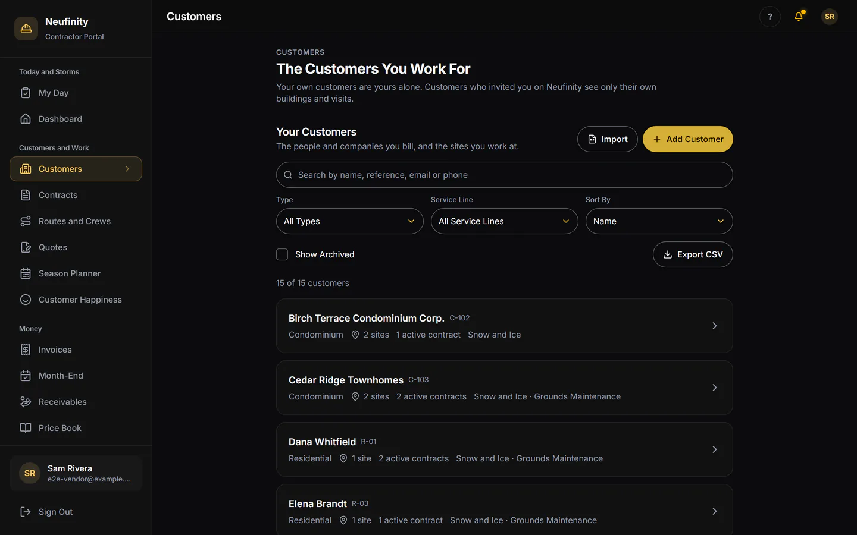
Task: Click the Dashboard home icon
Action: [26, 119]
